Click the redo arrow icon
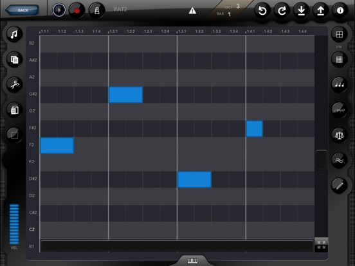Image resolution: width=355 pixels, height=266 pixels. click(282, 11)
